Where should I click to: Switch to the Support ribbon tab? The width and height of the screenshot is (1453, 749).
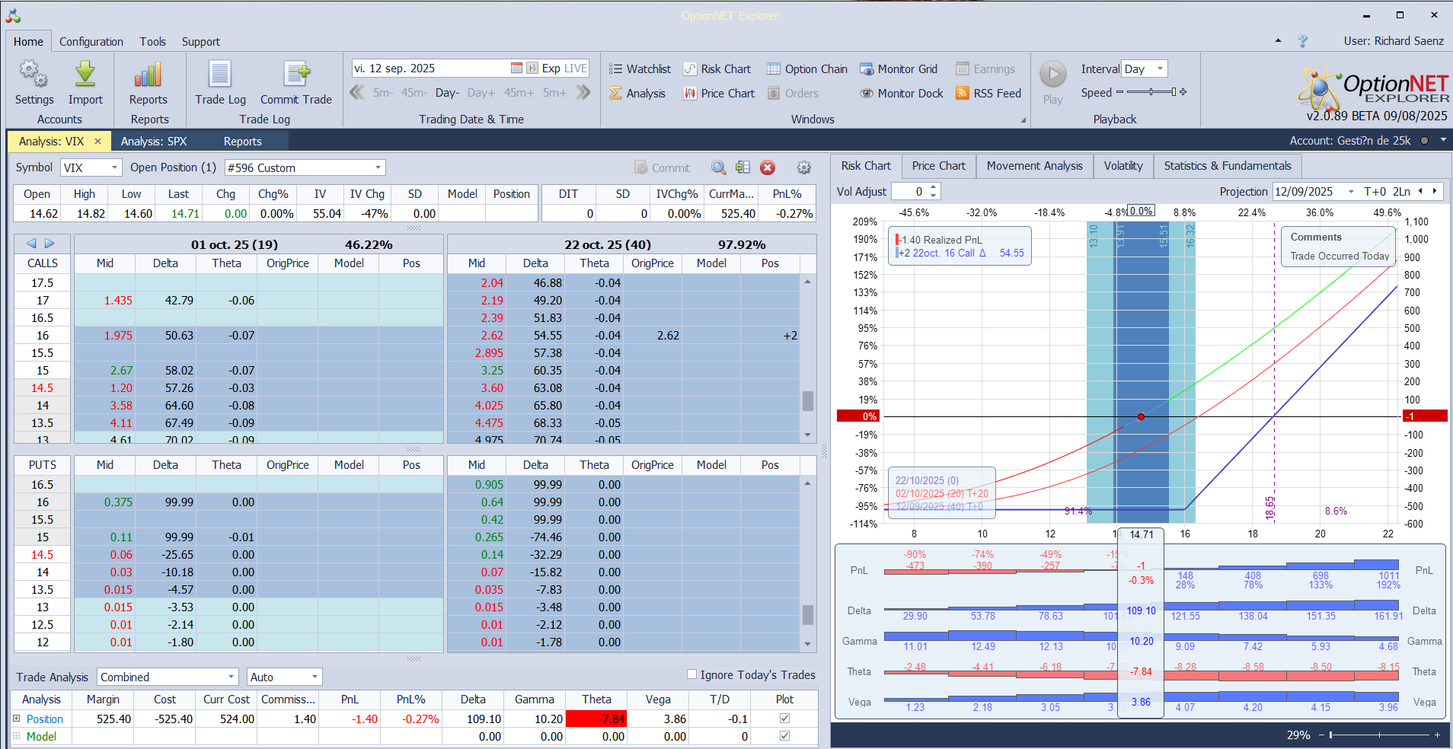pyautogui.click(x=201, y=41)
